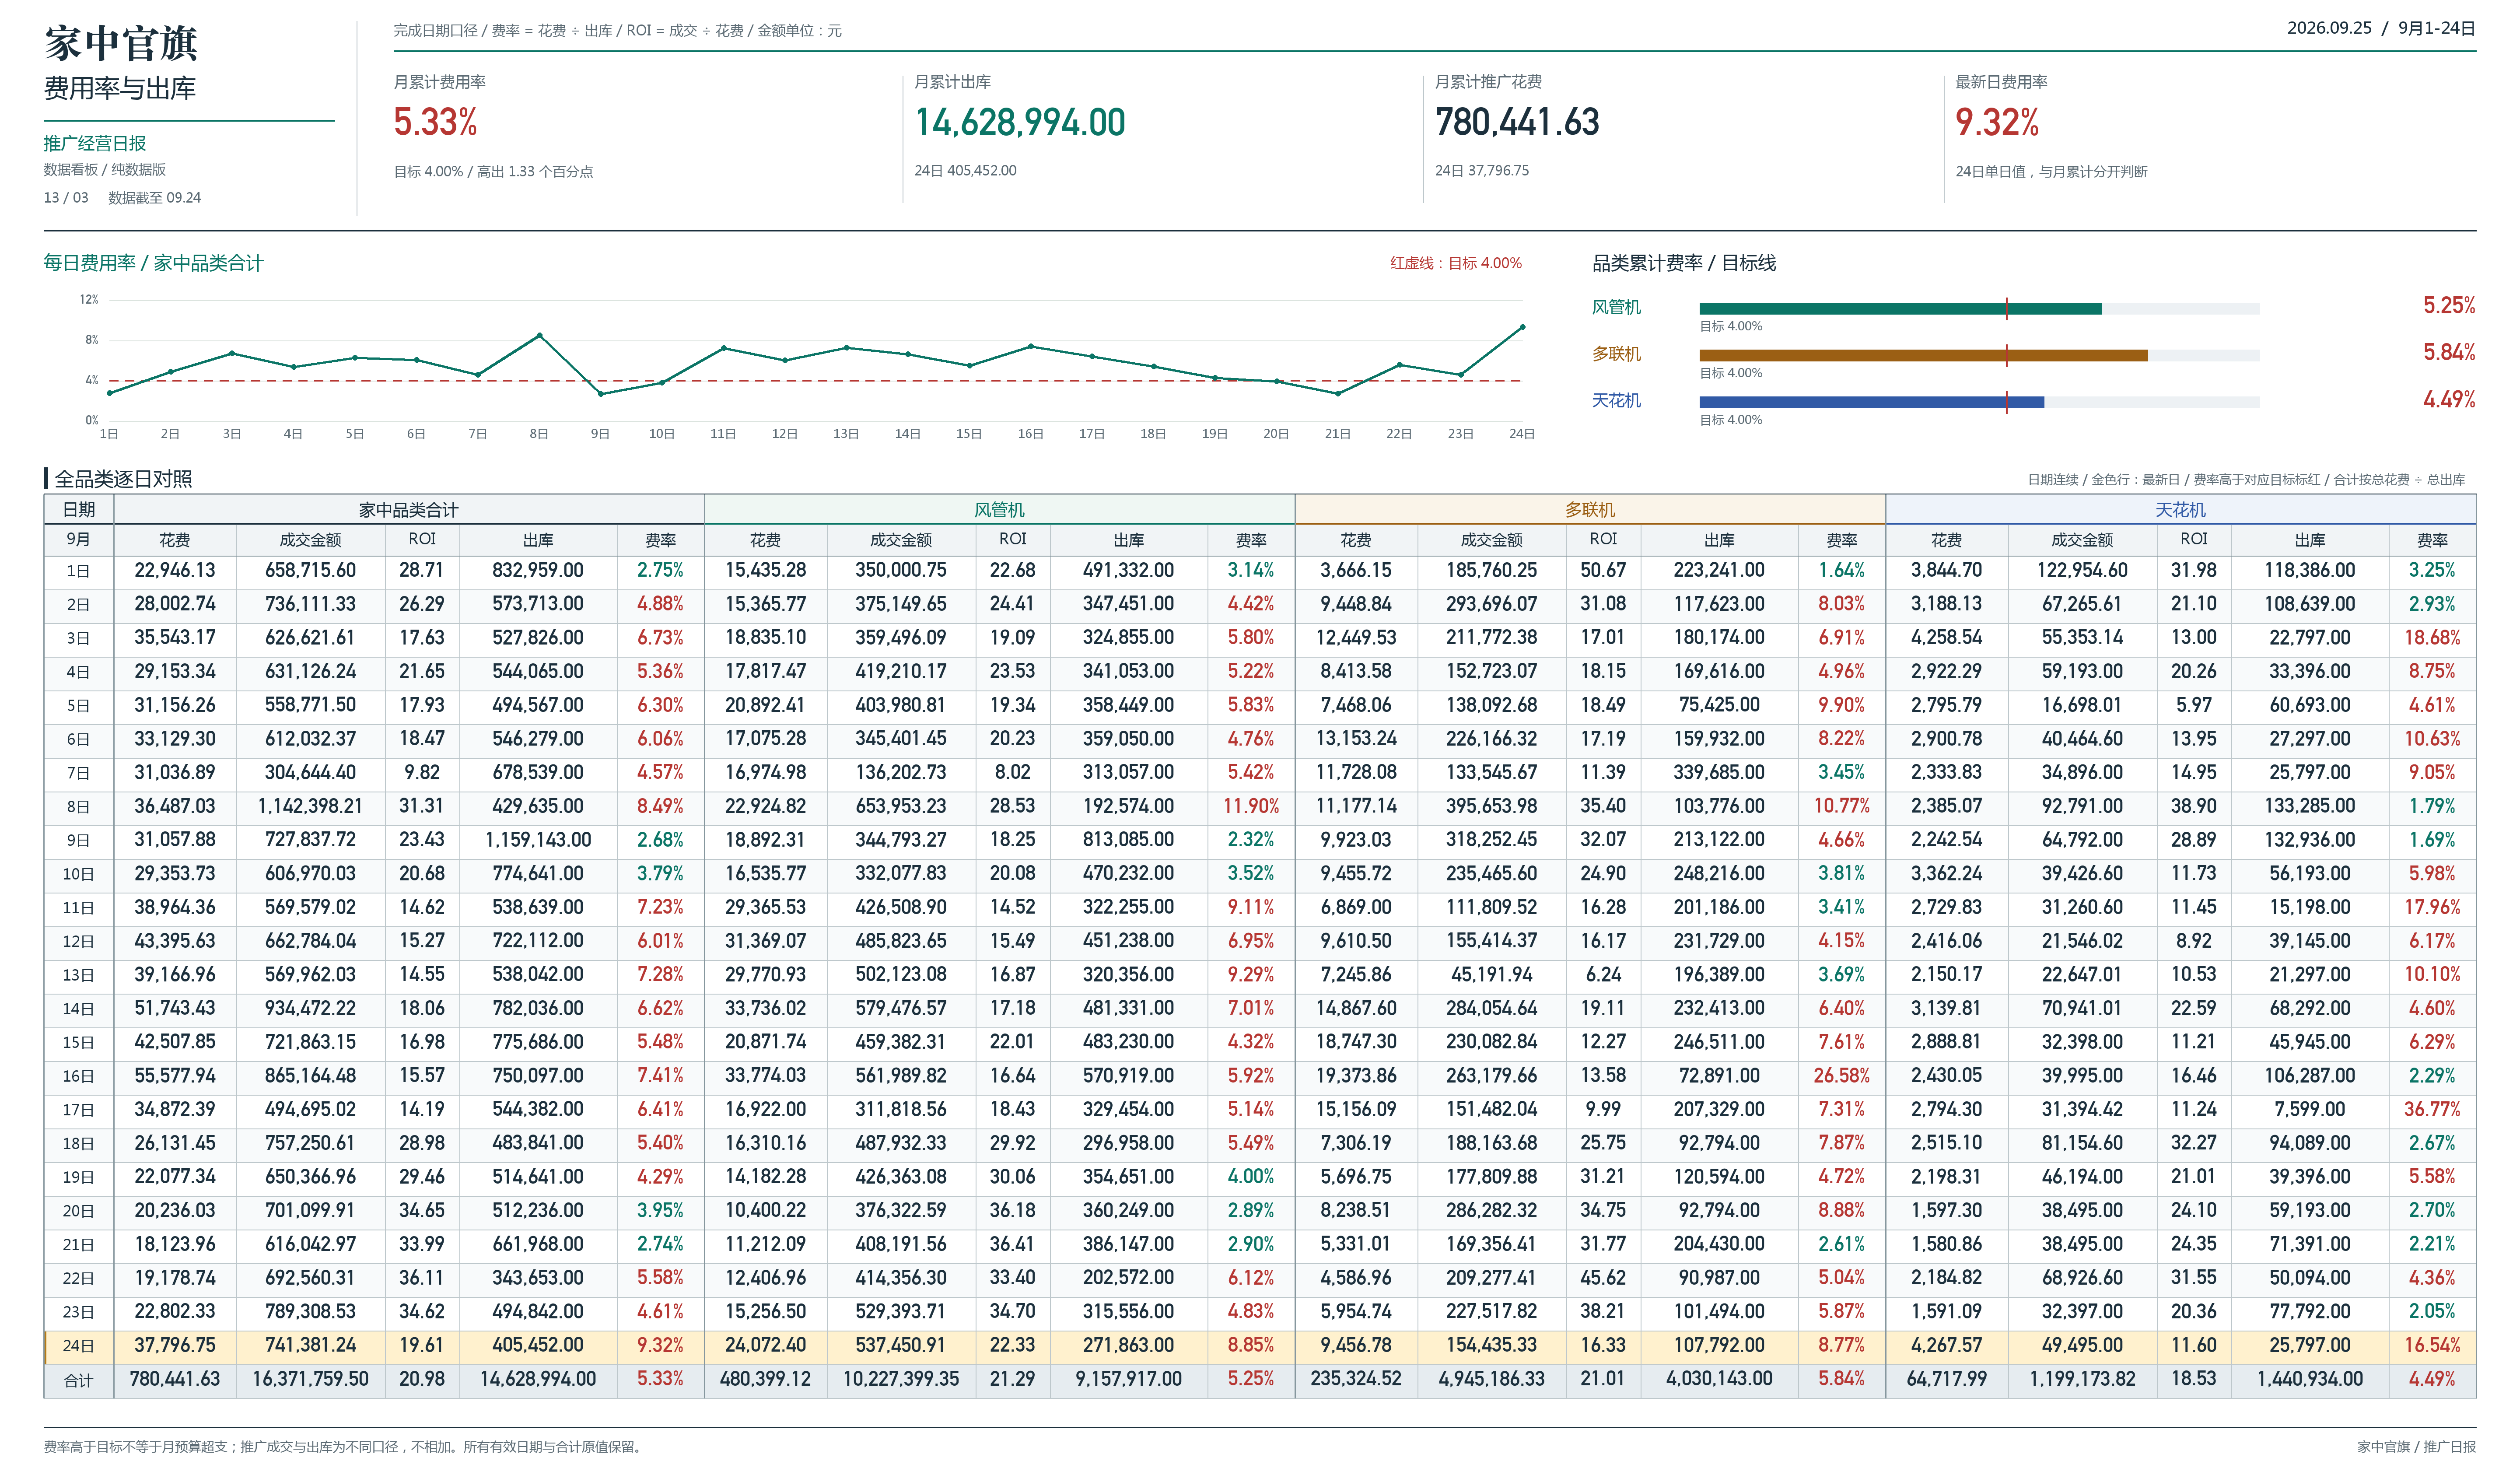Image resolution: width=2520 pixels, height=1468 pixels.
Task: Click the 数据截至 09.24 note
Action: [x=155, y=198]
